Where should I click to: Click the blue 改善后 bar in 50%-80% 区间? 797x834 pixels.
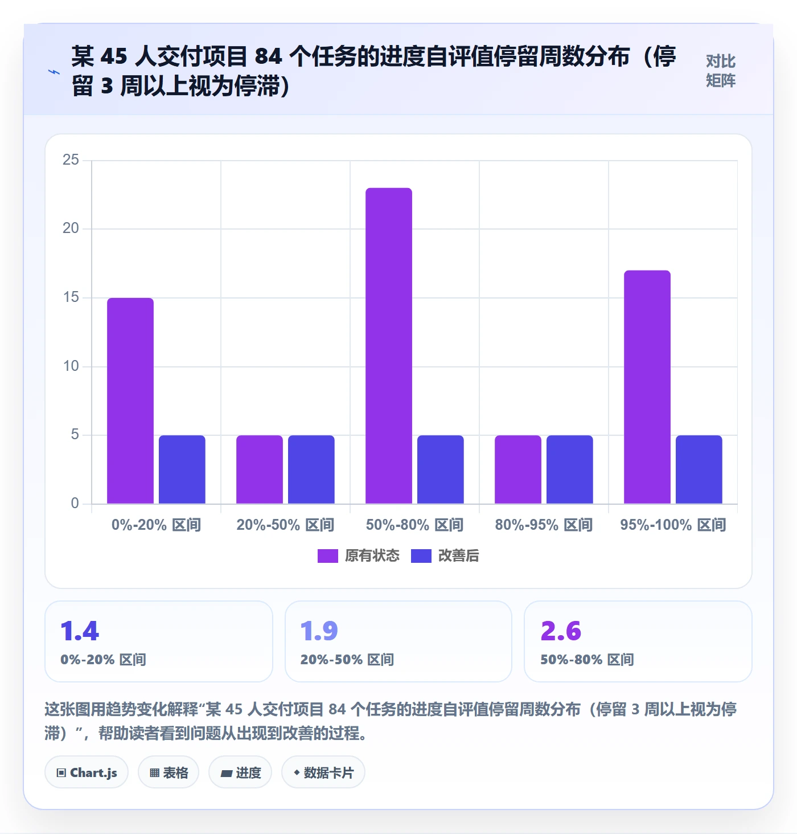click(441, 469)
